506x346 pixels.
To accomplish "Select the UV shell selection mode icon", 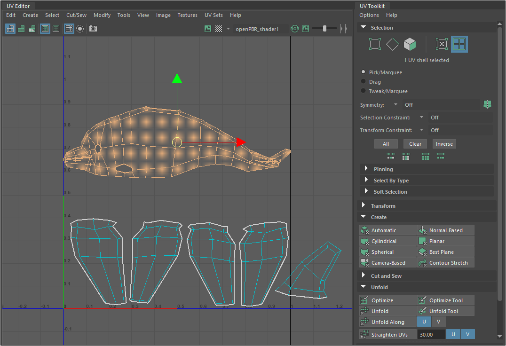I will click(x=459, y=44).
